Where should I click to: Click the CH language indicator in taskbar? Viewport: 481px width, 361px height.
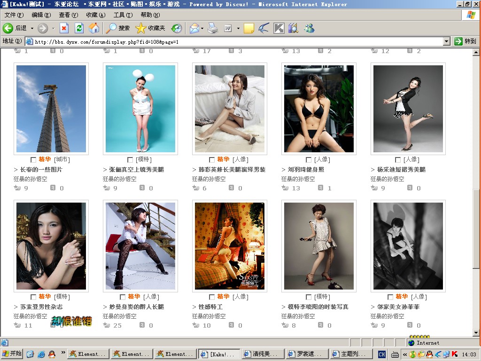(x=381, y=354)
